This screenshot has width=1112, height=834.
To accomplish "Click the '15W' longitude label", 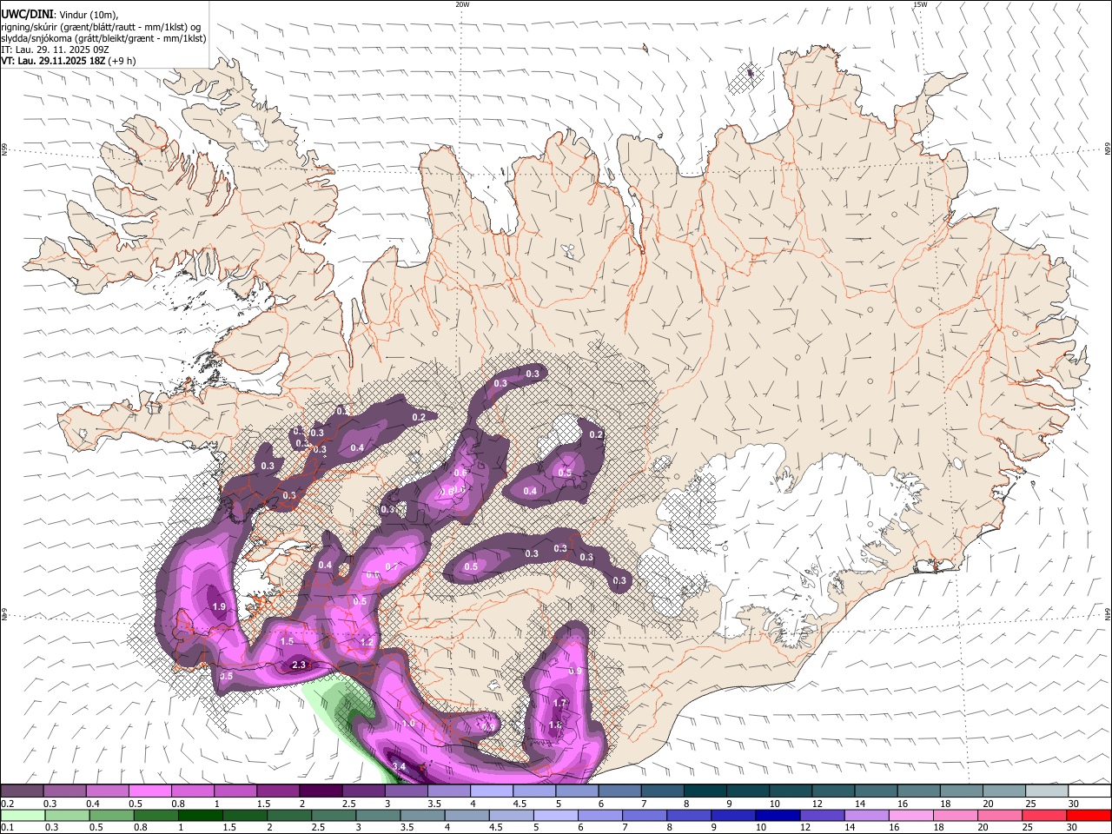I will tap(920, 4).
